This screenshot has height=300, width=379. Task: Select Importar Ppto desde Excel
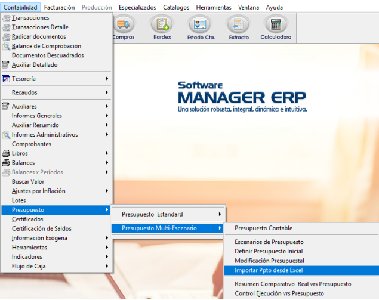301,270
